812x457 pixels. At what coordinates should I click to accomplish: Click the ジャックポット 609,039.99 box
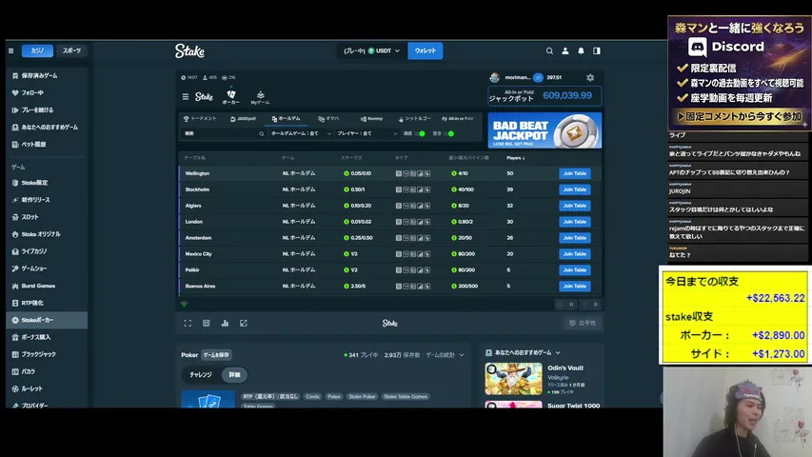pyautogui.click(x=545, y=95)
